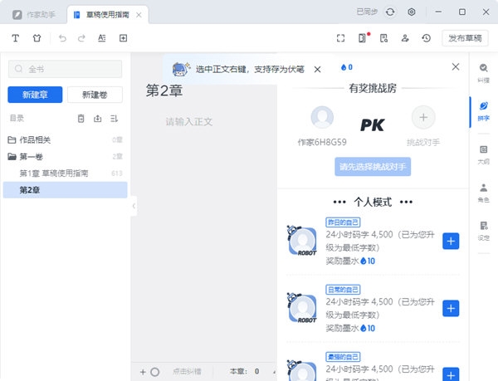
Task: Open the text font settings (T icon)
Action: pyautogui.click(x=15, y=38)
